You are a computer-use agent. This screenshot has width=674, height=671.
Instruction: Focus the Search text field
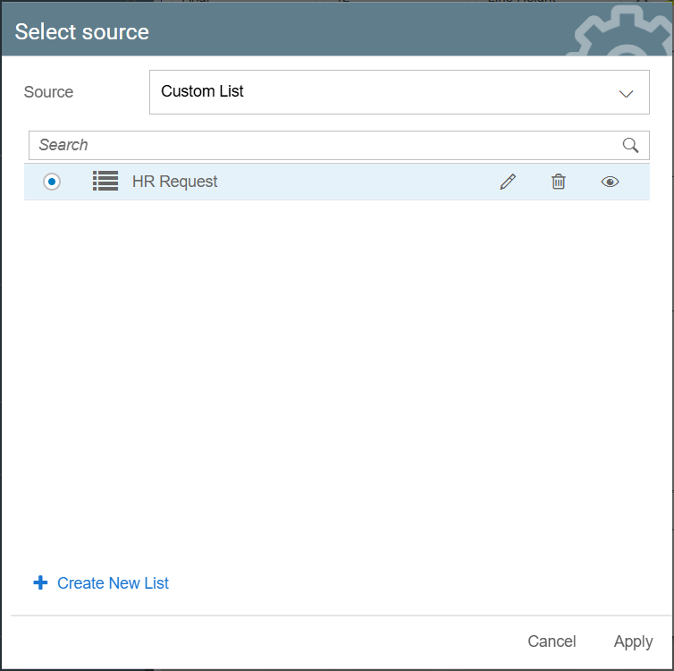(x=322, y=145)
